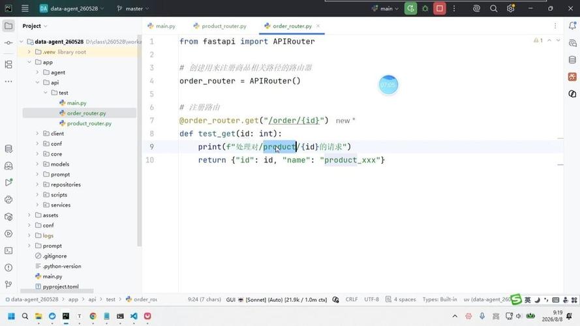Open the Git version control tool window icon

(x=8, y=284)
